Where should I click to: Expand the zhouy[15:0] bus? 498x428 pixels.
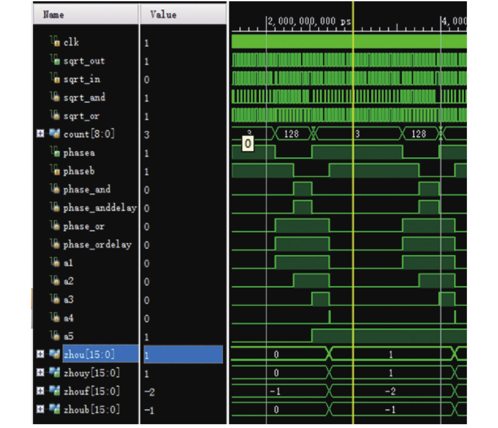point(40,372)
